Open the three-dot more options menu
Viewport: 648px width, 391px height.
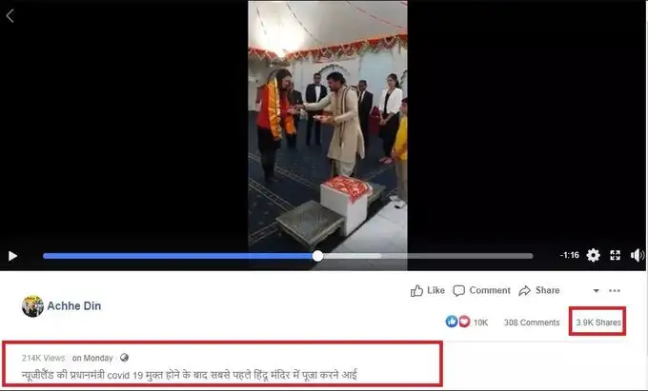pos(615,291)
